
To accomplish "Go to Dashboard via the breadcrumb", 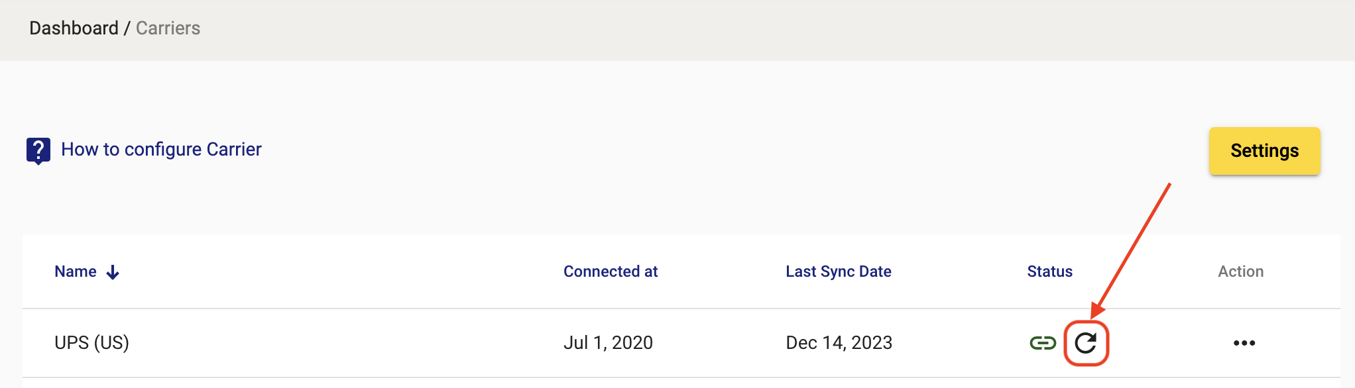I will click(74, 28).
